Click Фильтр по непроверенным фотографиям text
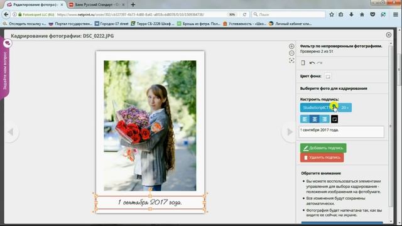This screenshot has height=226, width=402. [x=341, y=46]
